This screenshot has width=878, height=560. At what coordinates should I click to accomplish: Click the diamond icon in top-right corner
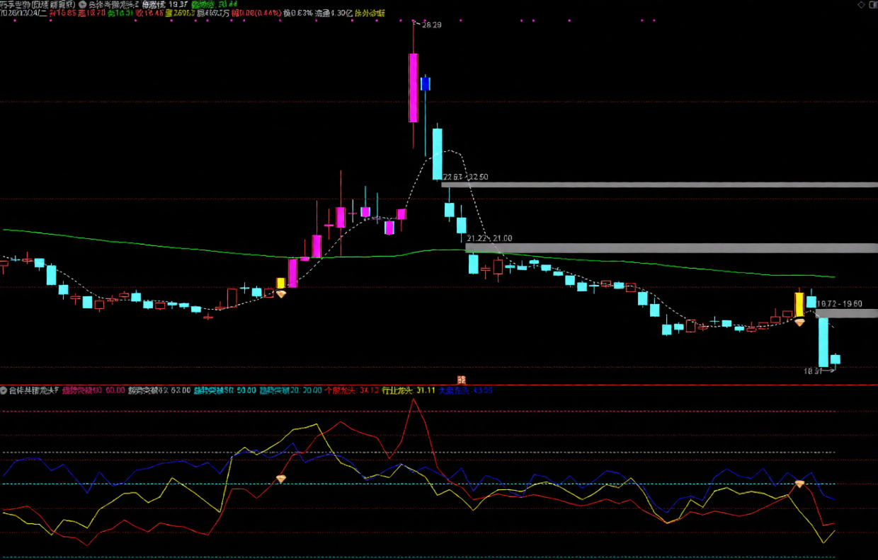coord(861,4)
